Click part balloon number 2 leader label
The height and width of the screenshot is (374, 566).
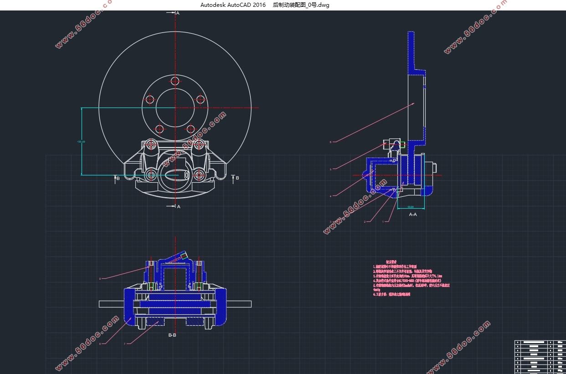click(365, 222)
